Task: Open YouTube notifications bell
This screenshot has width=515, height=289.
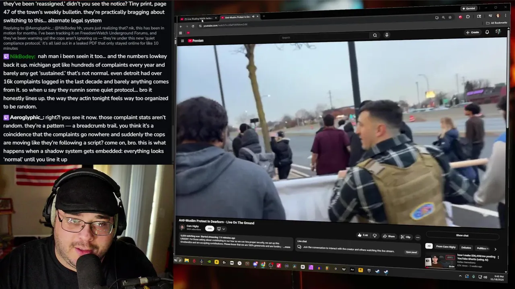Action: [487, 32]
